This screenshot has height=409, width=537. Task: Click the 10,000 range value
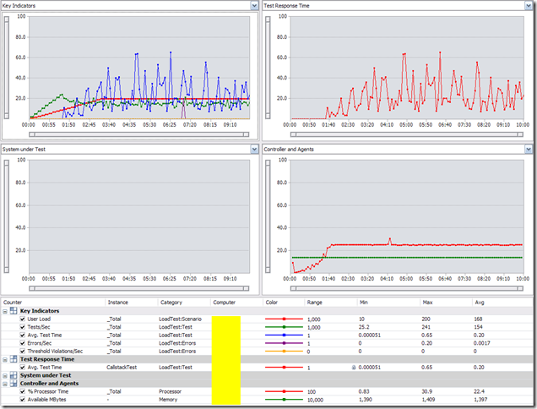(x=315, y=400)
